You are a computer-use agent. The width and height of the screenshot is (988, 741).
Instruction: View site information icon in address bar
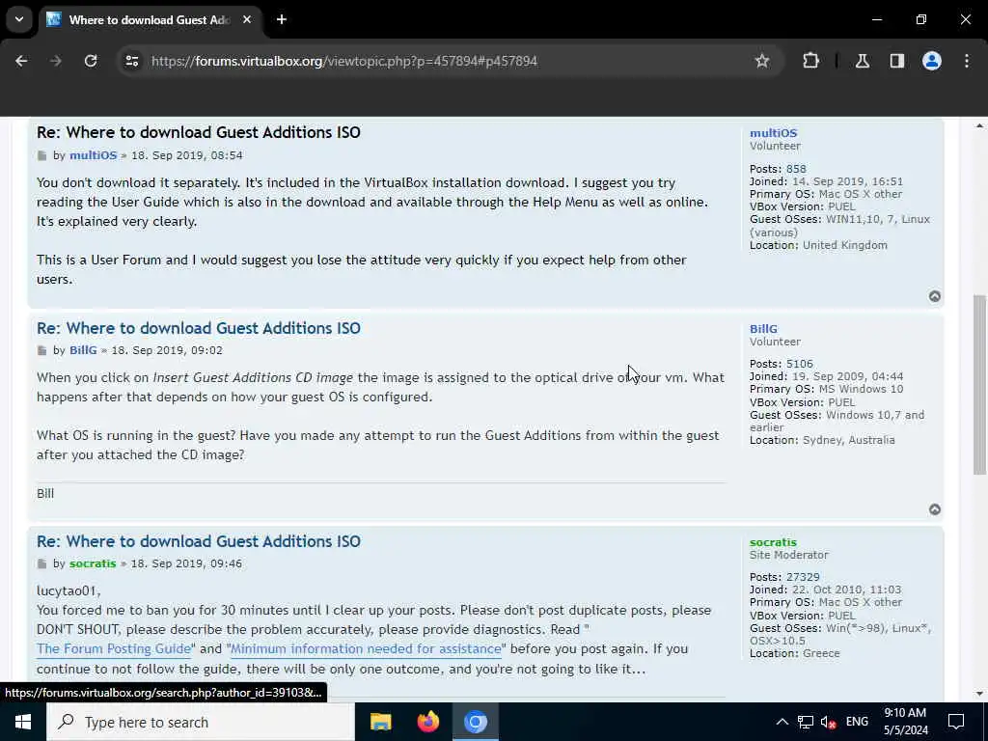(x=131, y=61)
